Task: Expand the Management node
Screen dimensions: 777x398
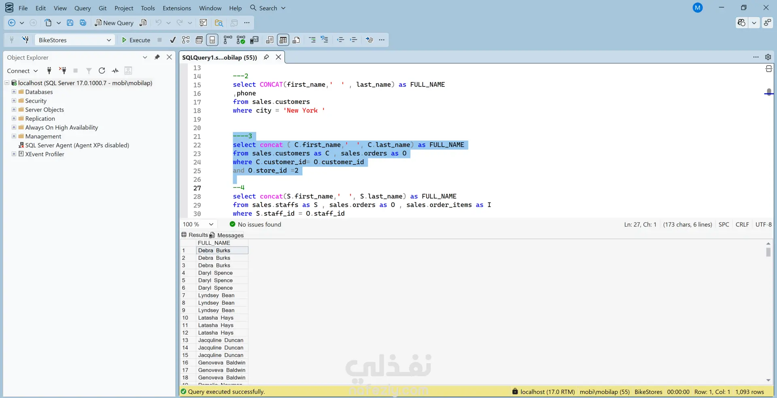Action: [x=14, y=136]
